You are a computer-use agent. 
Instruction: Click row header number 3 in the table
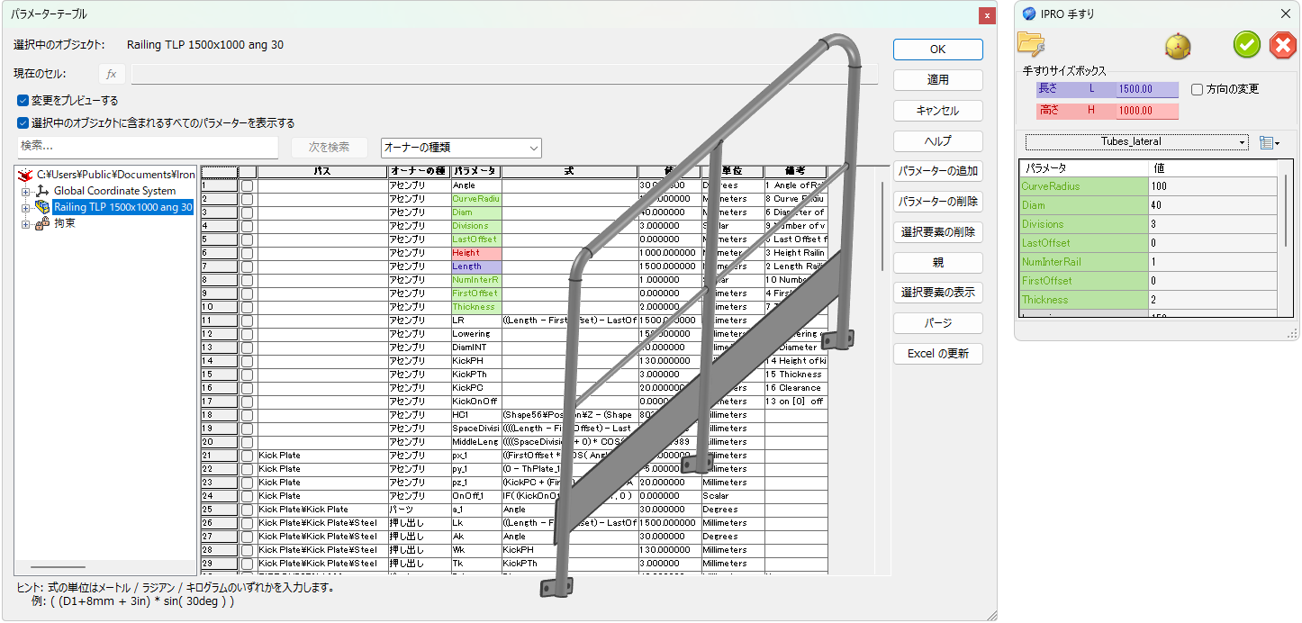pos(219,212)
